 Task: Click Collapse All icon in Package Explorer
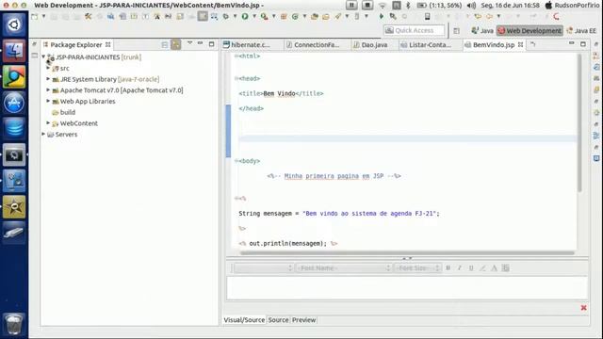165,45
